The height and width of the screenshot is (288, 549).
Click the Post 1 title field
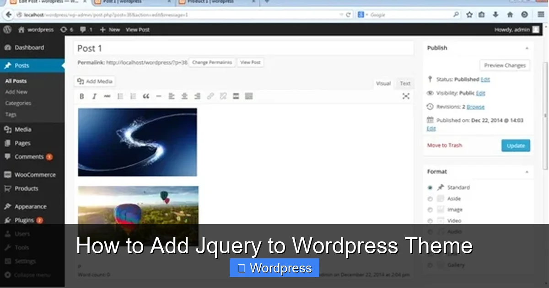click(x=243, y=48)
